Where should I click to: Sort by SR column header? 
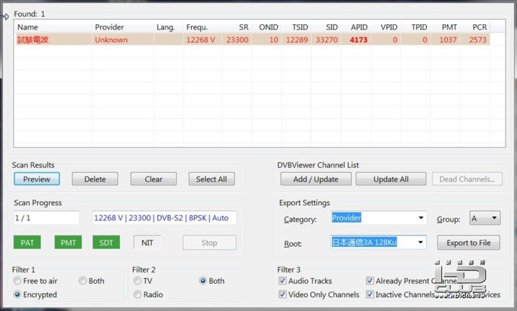[x=236, y=27]
